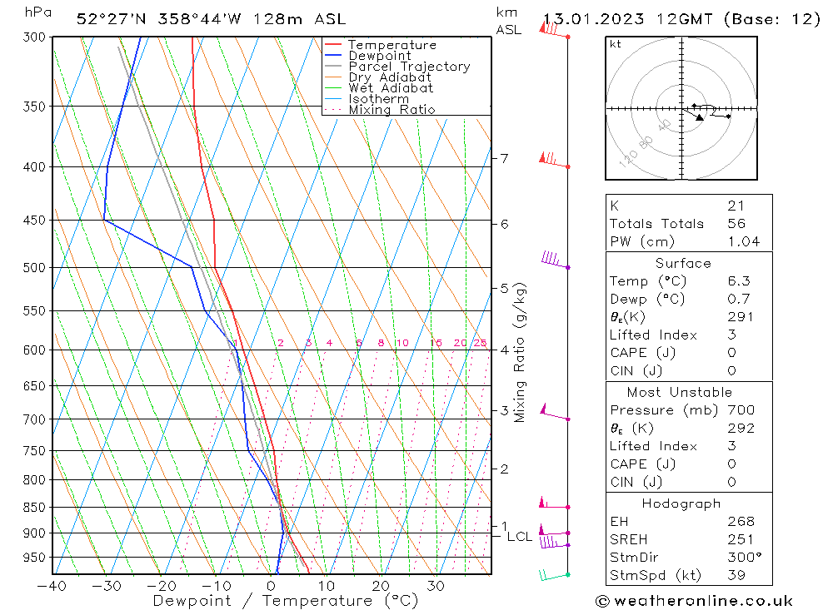This screenshot has width=833, height=610.
Task: Click the blue Dewpoint legend line
Action: [x=333, y=55]
